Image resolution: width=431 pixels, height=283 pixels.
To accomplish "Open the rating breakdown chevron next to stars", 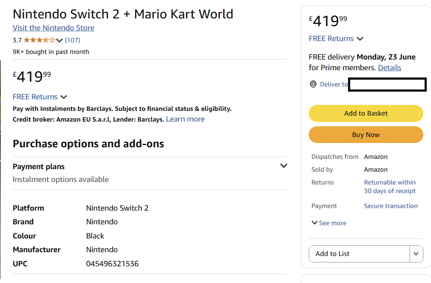I will point(59,41).
